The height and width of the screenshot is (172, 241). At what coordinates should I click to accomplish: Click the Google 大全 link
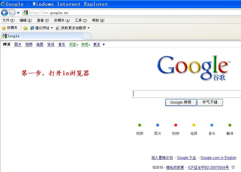pyautogui.click(x=187, y=158)
